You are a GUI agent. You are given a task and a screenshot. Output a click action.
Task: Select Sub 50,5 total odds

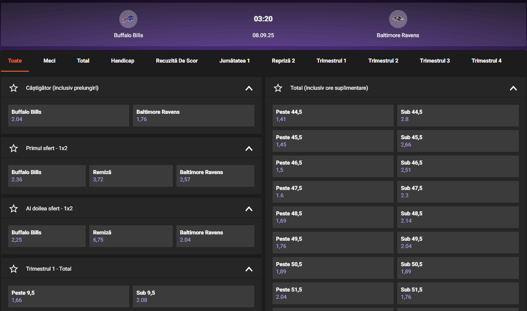458,267
